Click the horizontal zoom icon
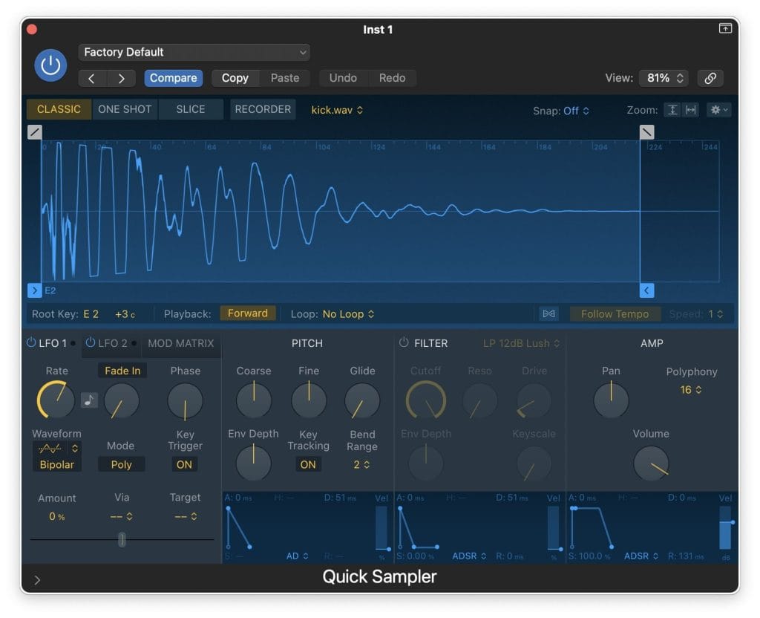This screenshot has height=618, width=760. point(691,110)
